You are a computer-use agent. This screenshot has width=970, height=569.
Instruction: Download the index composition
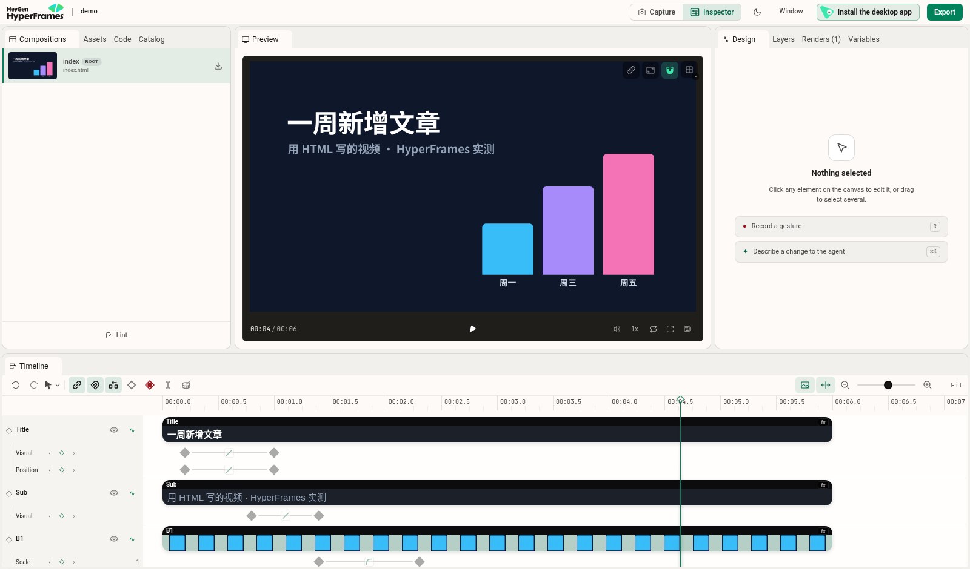pos(218,66)
